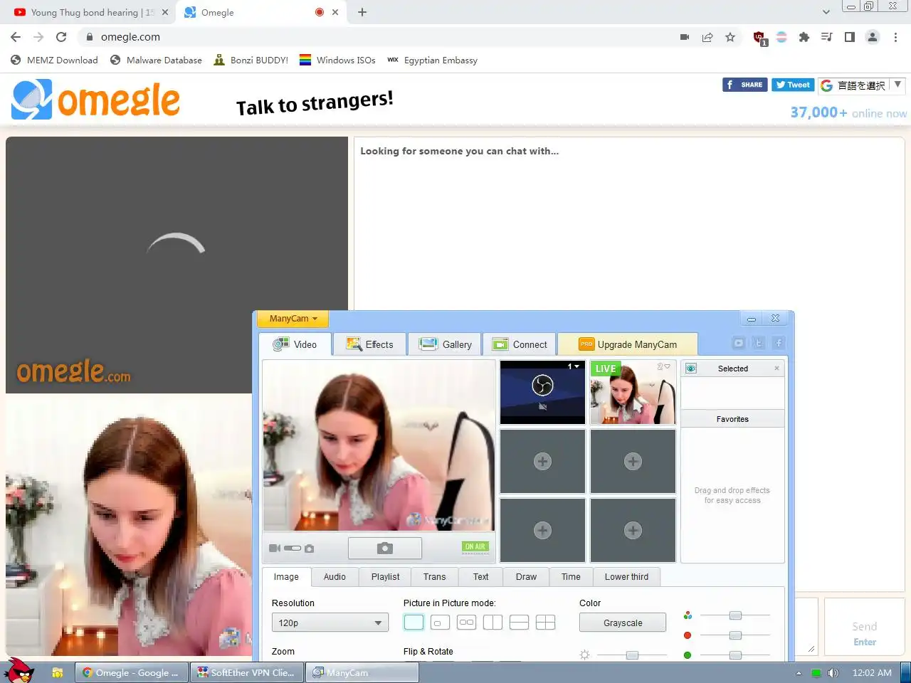Select two small boxes Picture in Picture mode
911x683 pixels.
tap(466, 623)
